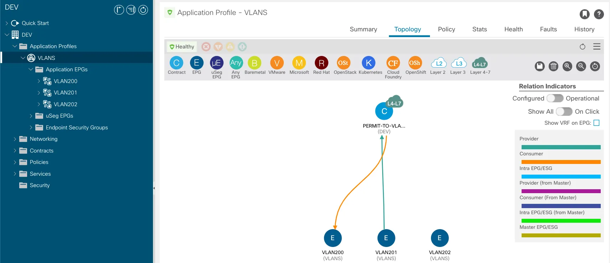Collapse the Application EPGs folder
The image size is (610, 263).
(x=31, y=69)
